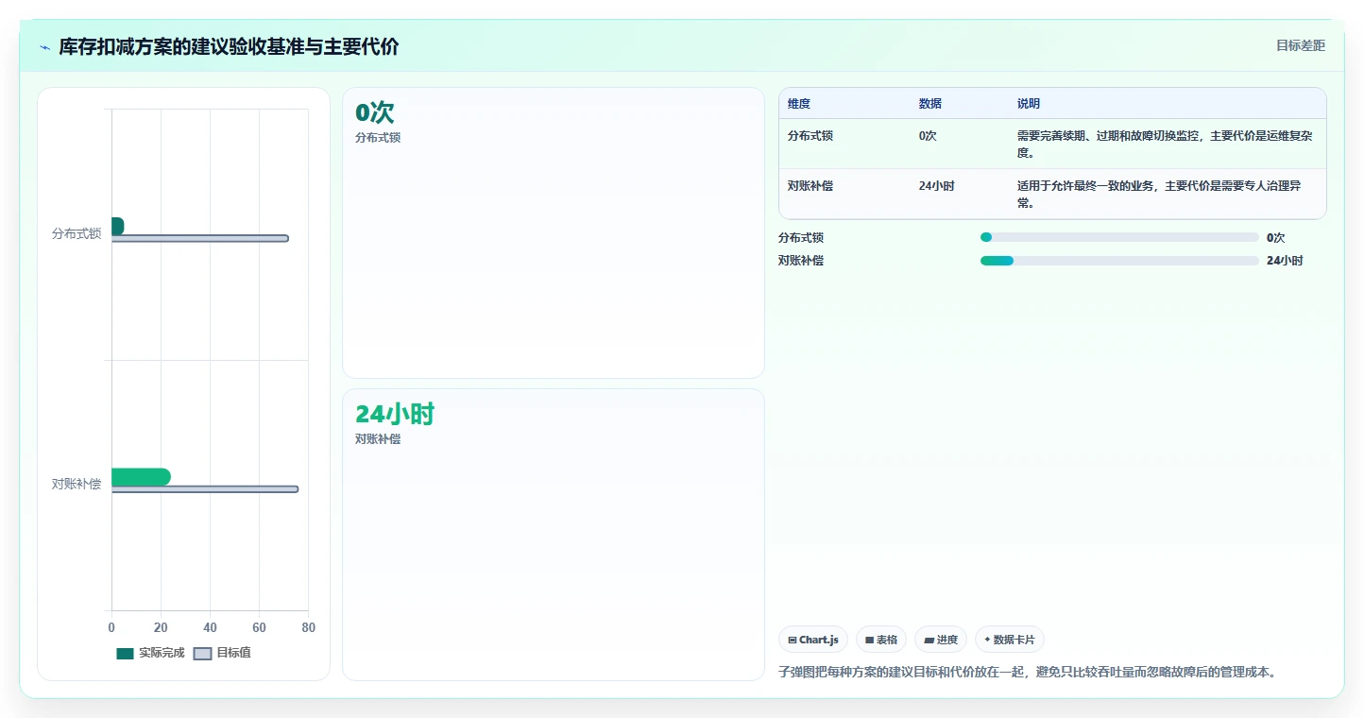This screenshot has width=1364, height=718.
Task: Click the 数据 column header
Action: point(930,104)
